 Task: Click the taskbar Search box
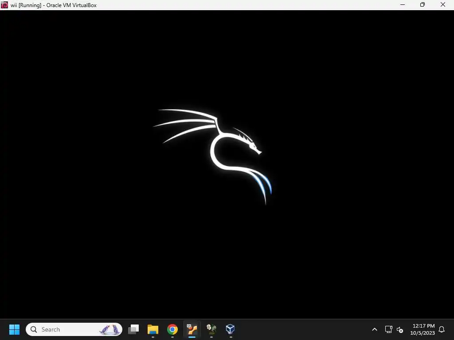[x=74, y=329]
